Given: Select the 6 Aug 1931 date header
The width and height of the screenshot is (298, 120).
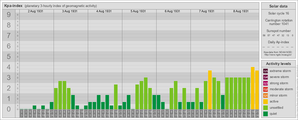Looking at the screenshot, I should pos(172,11).
